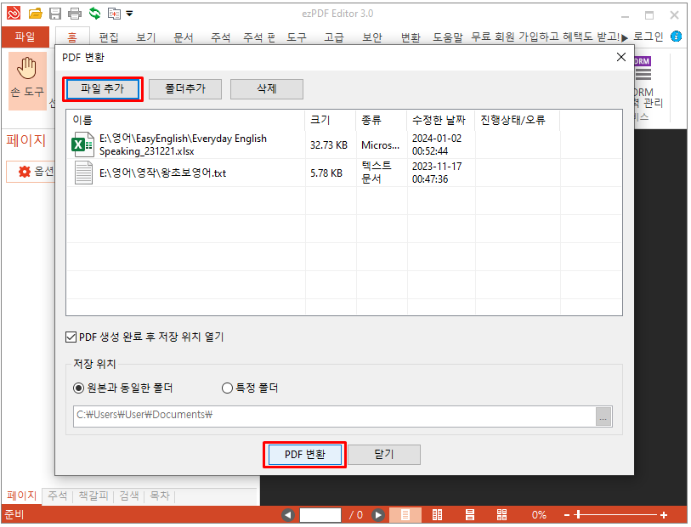Open the 고급 ribbon tab
This screenshot has height=527, width=691.
click(x=334, y=37)
